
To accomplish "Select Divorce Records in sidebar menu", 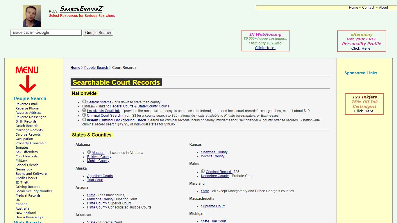I will click(x=28, y=134).
